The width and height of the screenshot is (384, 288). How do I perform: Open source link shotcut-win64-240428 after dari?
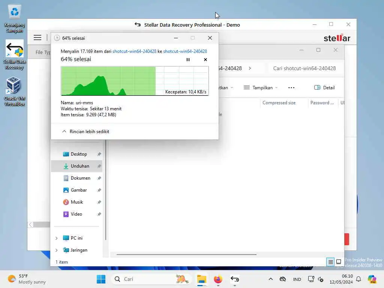134,51
